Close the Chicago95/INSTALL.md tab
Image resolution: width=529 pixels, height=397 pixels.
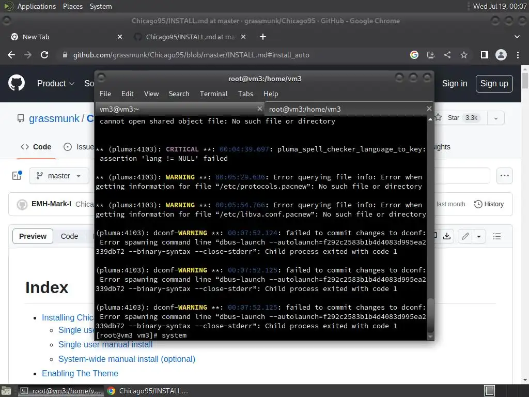(x=243, y=37)
